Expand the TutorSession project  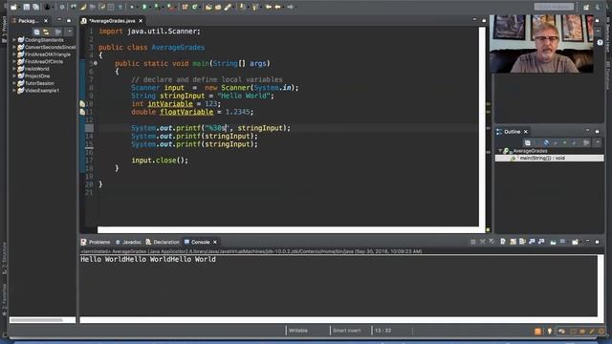(x=14, y=83)
